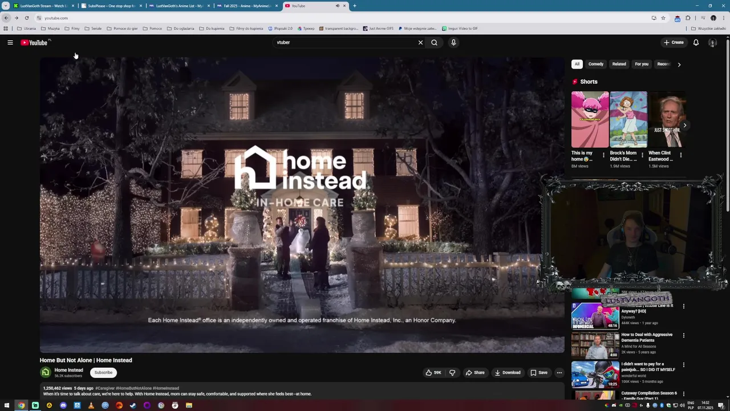
Task: Open Chrome from the taskbar
Action: coord(21,405)
